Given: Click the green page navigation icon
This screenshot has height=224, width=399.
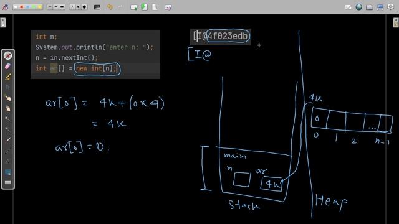Looking at the screenshot, I should [x=144, y=7].
